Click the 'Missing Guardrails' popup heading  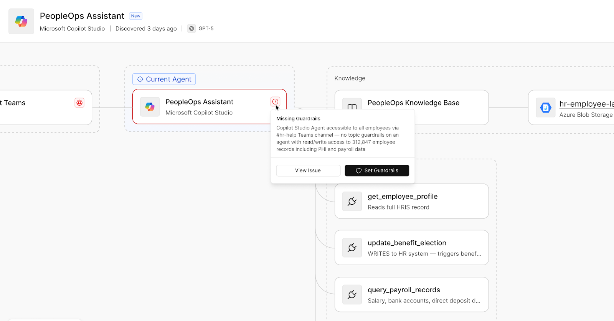(x=298, y=119)
